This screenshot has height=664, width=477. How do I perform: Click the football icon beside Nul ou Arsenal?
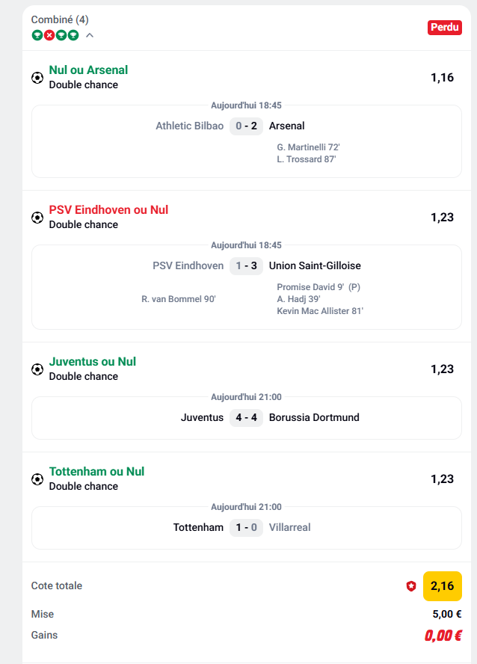point(37,78)
